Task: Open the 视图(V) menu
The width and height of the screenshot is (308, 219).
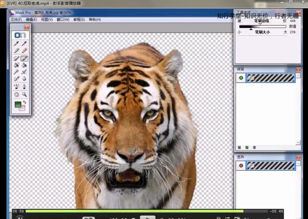Action: [x=47, y=19]
